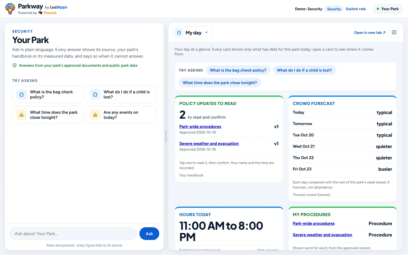Click 'Answers from your park's approved documents' note
This screenshot has height=255, width=408.
78,65
